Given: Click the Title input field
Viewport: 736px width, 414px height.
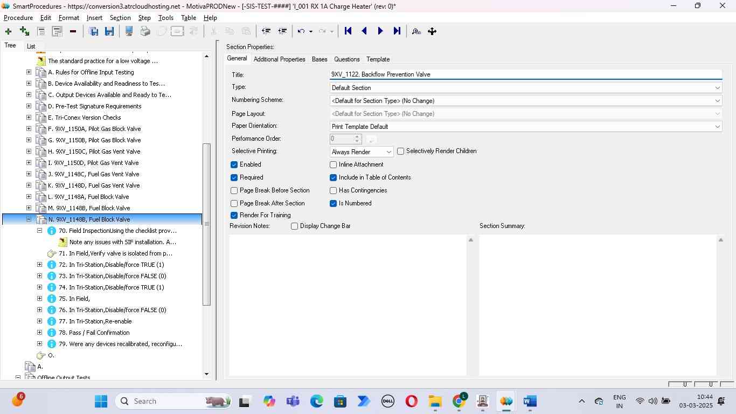Looking at the screenshot, I should (525, 74).
